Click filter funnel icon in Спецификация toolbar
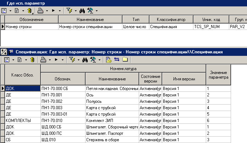 click(x=71, y=59)
